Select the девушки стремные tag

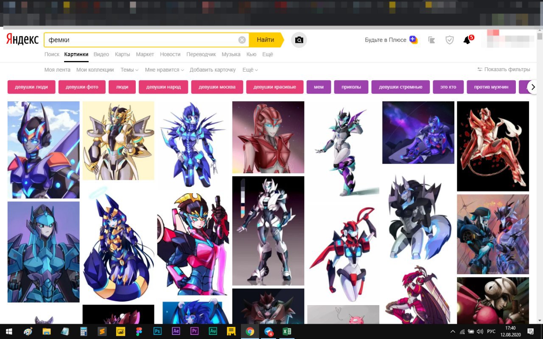click(400, 87)
